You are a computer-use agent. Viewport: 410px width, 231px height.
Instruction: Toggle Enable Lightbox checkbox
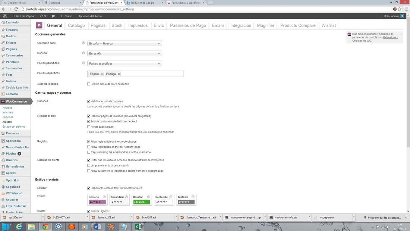(89, 211)
